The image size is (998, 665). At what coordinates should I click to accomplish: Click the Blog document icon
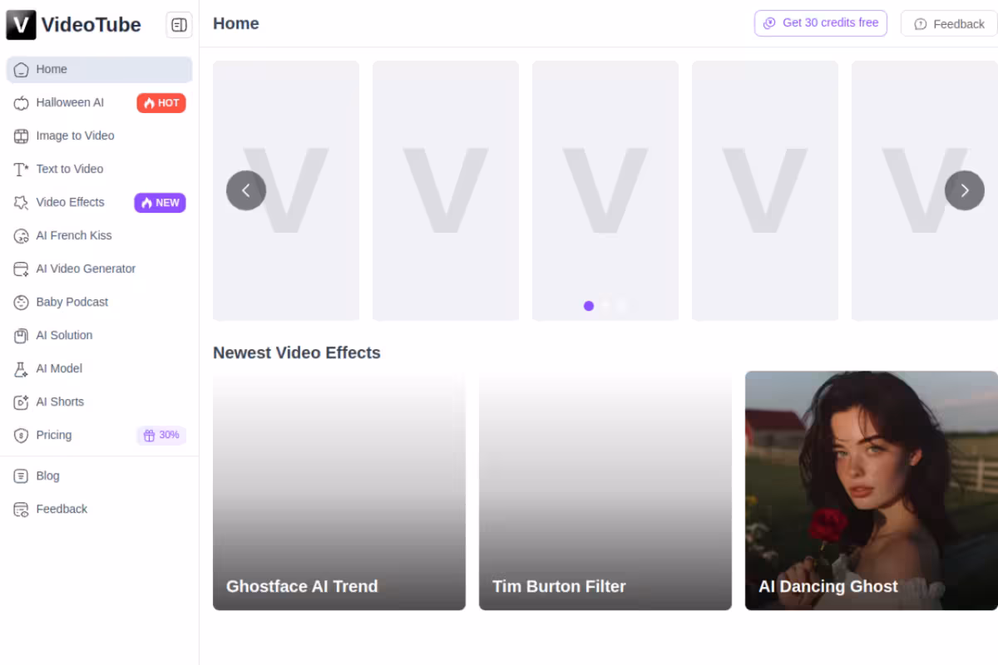tap(22, 476)
